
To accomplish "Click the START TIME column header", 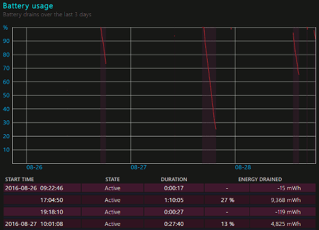I will (20, 179).
